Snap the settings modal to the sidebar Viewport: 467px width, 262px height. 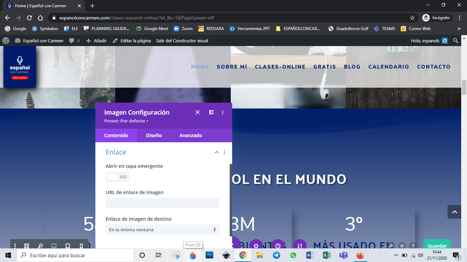point(211,112)
